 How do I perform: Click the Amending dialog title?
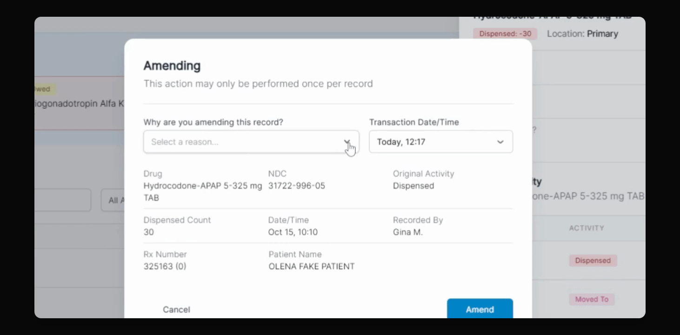tap(172, 66)
